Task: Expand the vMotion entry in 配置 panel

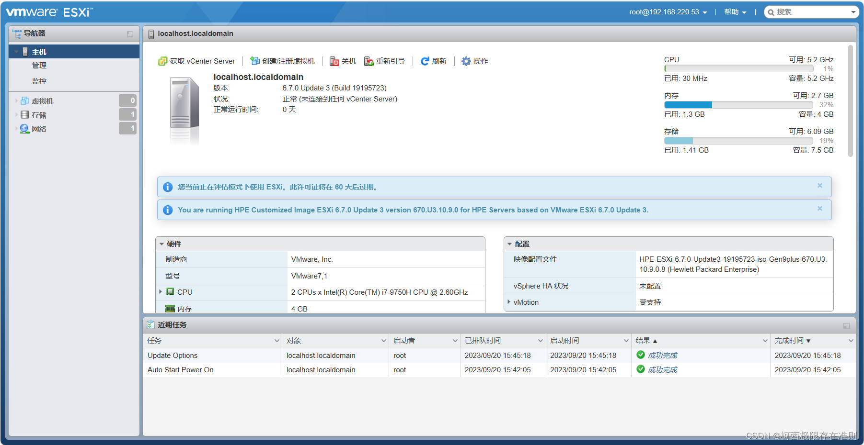Action: click(509, 302)
